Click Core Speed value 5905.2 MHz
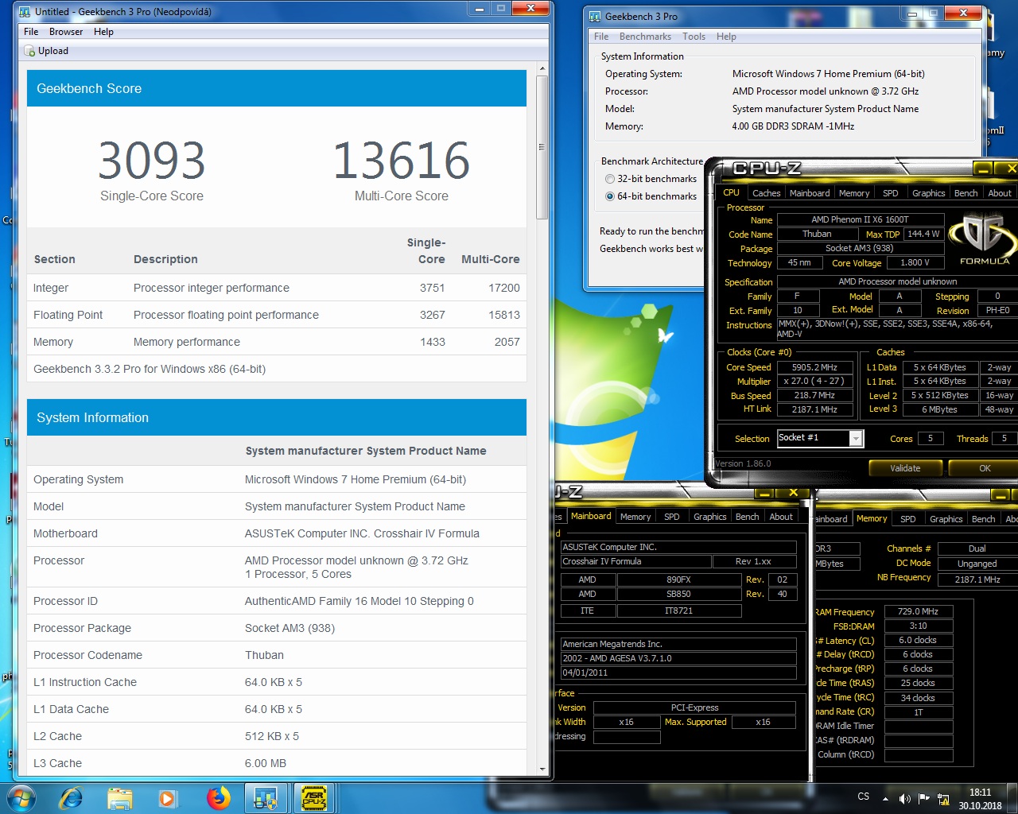 [814, 367]
